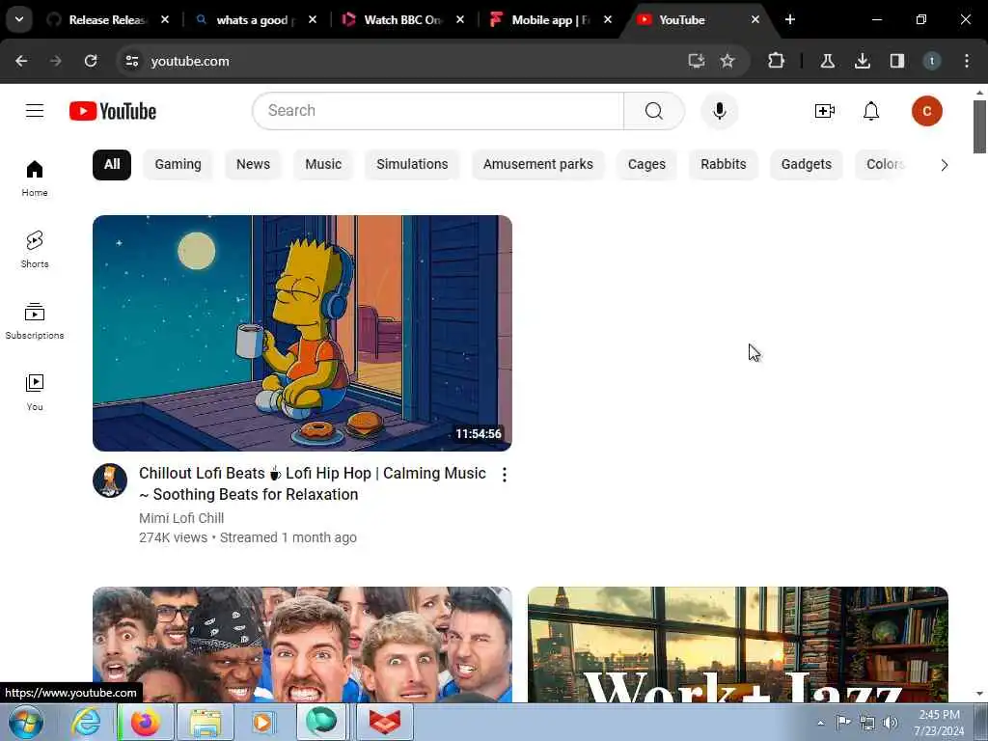Switch to the Mobile app tab

549,19
